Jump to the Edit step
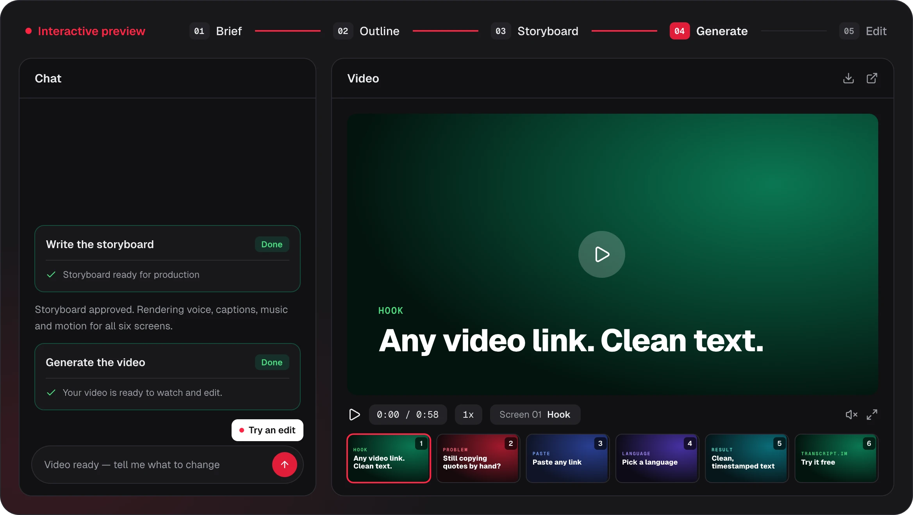Viewport: 913px width, 515px height. pyautogui.click(x=863, y=31)
